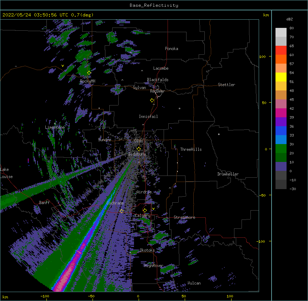The height and width of the screenshot is (301, 308).
Task: Click the Vulcan label
Action: point(194,283)
